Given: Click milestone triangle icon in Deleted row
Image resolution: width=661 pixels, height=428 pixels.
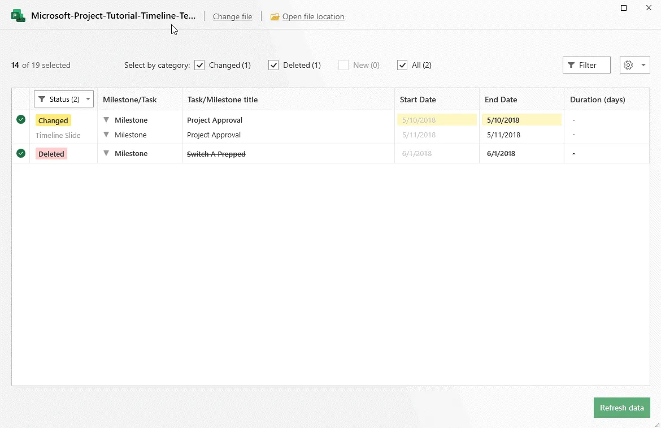Looking at the screenshot, I should tap(106, 153).
